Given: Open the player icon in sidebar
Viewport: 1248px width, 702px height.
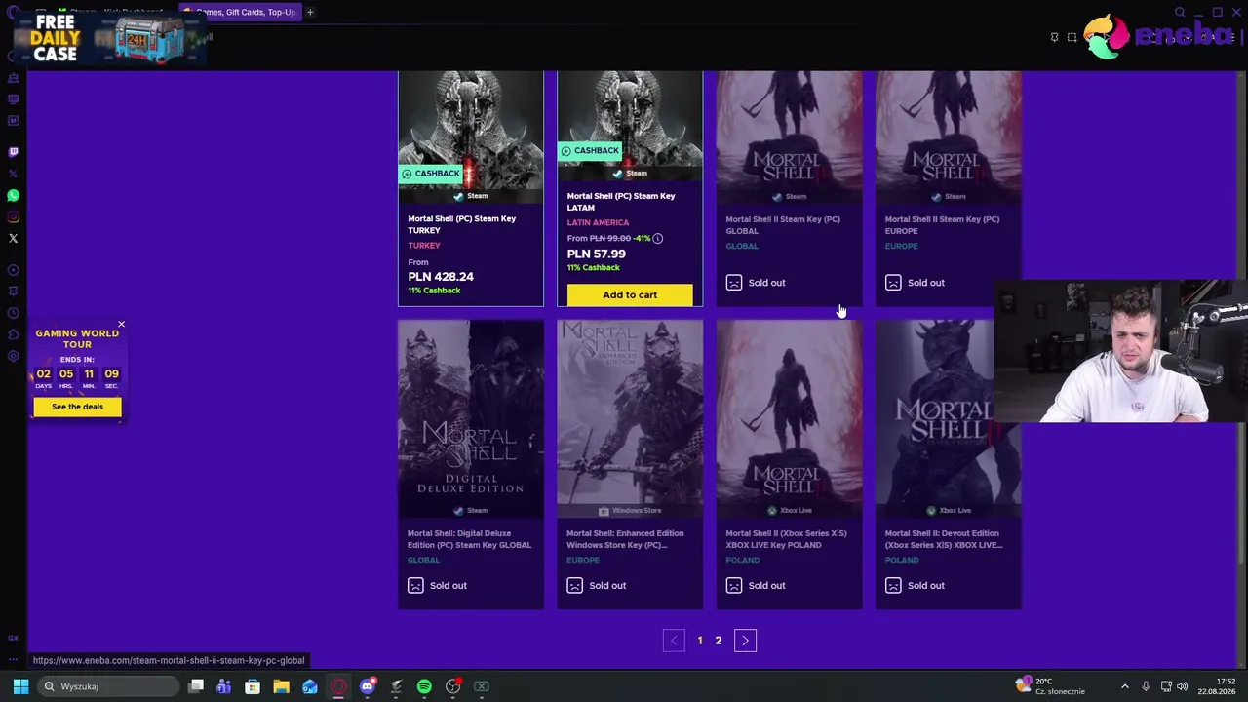Looking at the screenshot, I should point(13,270).
